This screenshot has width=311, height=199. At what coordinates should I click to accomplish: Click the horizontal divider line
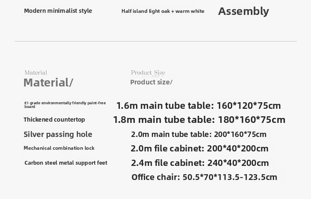pyautogui.click(x=155, y=41)
